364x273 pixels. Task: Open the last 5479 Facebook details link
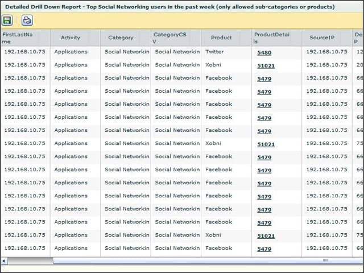[264, 249]
